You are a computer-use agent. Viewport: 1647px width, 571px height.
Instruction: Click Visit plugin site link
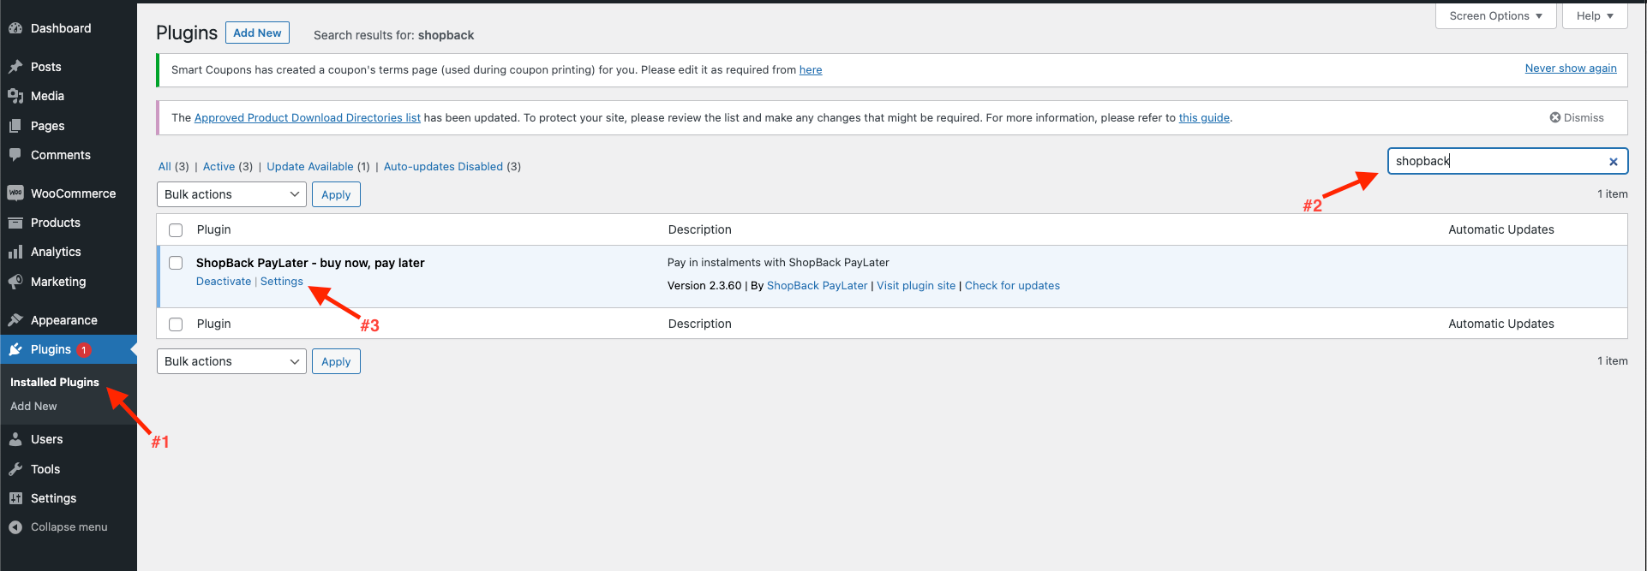click(916, 286)
